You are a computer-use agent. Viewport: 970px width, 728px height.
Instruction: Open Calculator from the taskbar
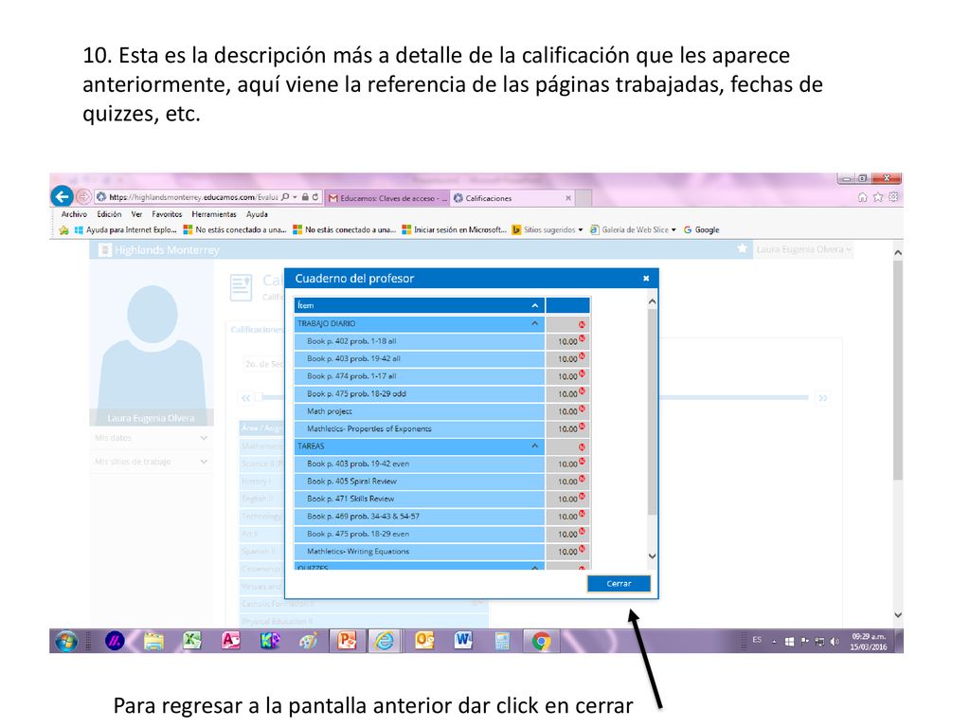[502, 641]
